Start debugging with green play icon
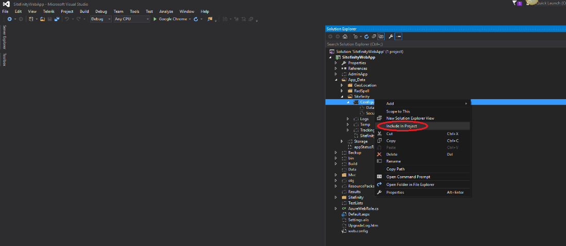The image size is (566, 246). tap(155, 19)
